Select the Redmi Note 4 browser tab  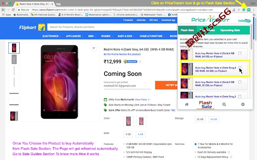tap(34, 4)
